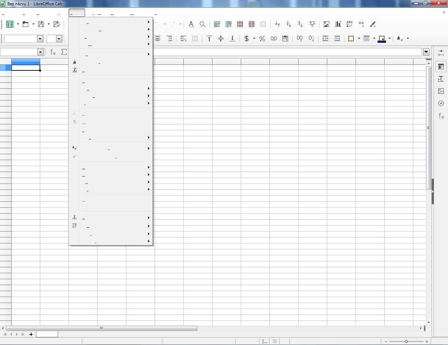
Task: Toggle the AutoFilter funnel icon
Action: pos(312,24)
